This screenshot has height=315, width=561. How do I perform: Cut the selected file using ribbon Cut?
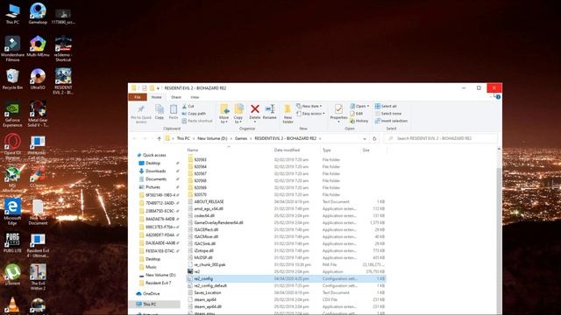[188, 106]
